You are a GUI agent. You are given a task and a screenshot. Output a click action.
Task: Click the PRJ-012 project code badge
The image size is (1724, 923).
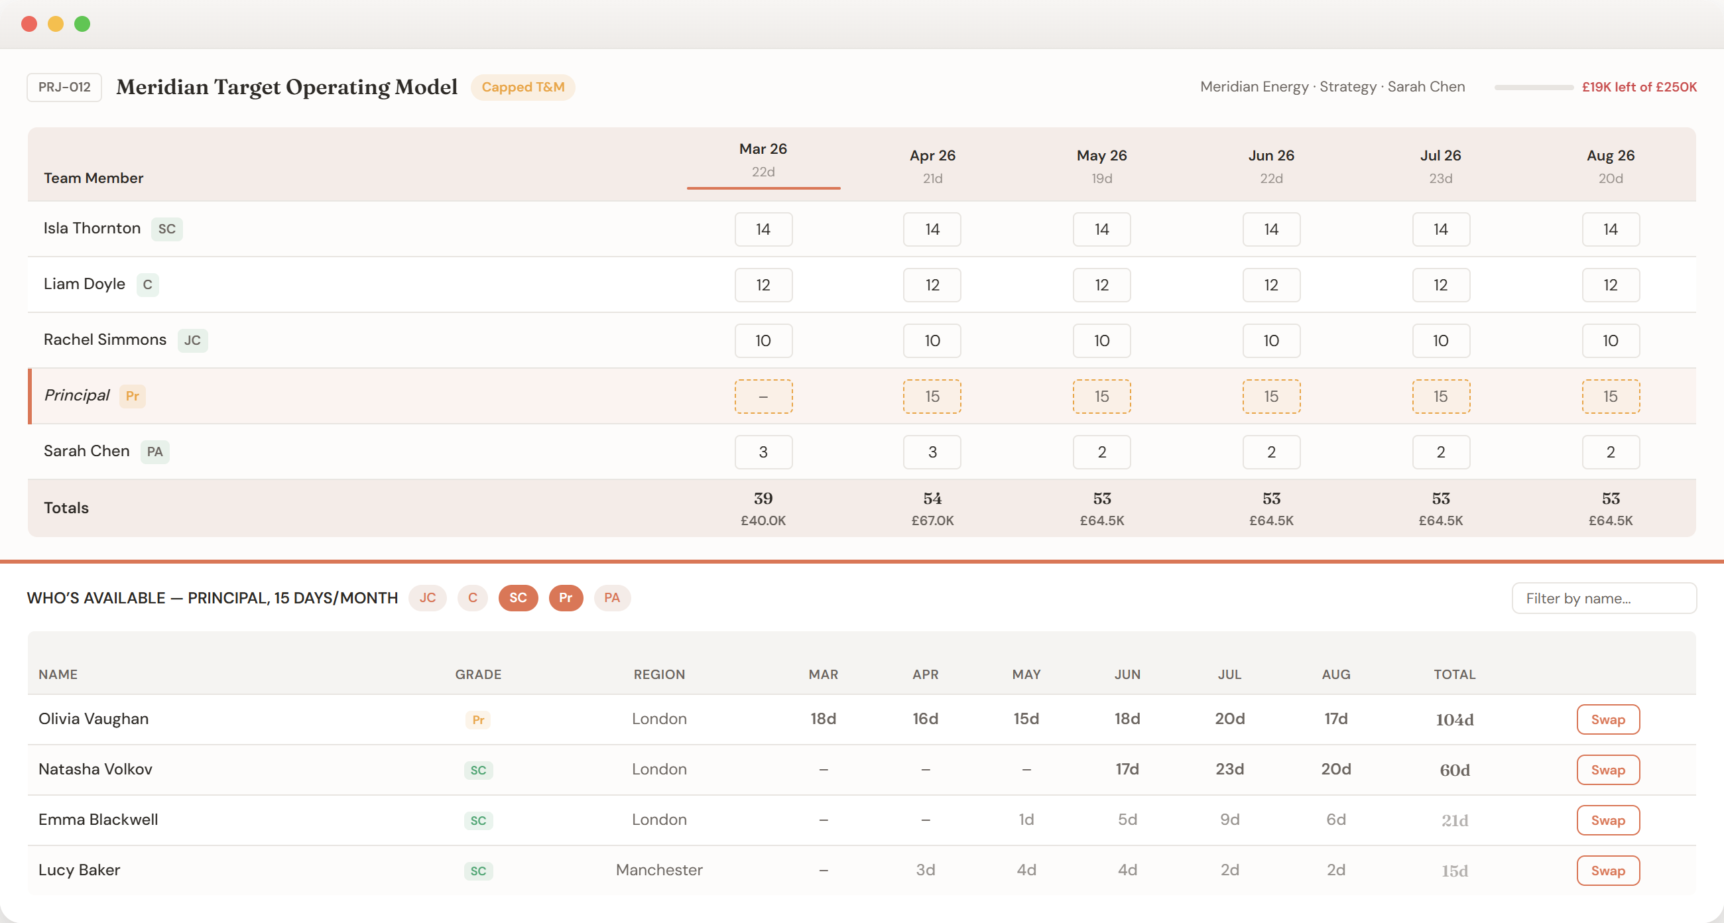click(x=64, y=87)
